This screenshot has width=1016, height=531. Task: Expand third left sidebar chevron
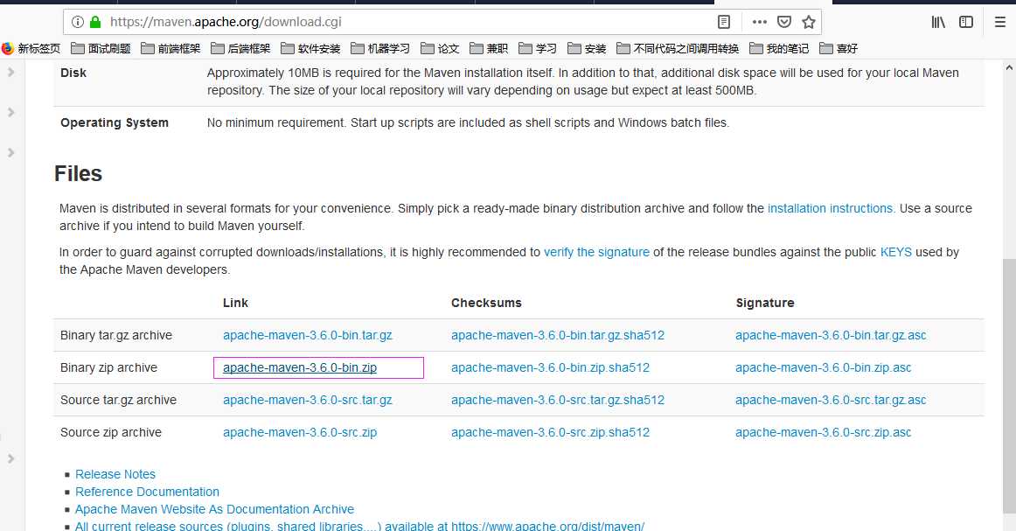coord(11,152)
